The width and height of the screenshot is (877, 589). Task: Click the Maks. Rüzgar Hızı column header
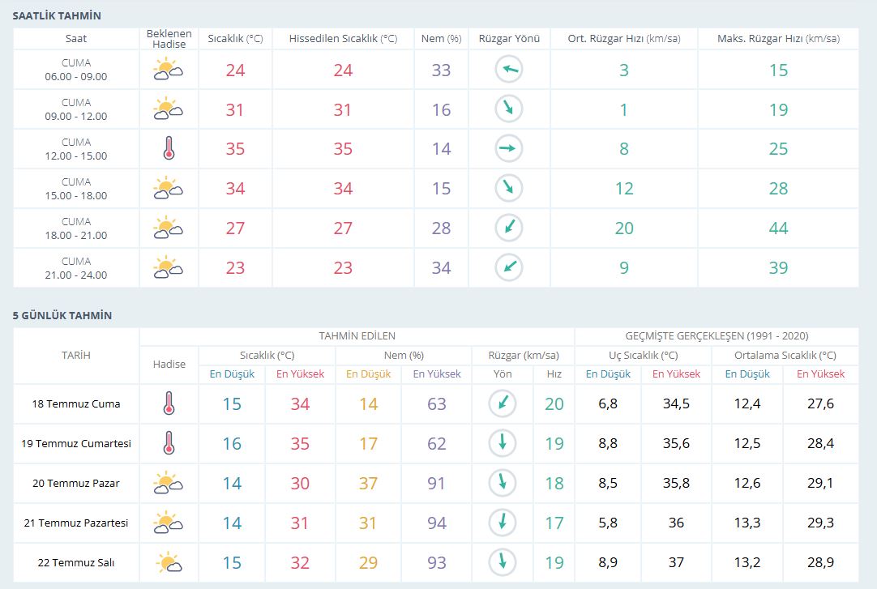pos(778,39)
